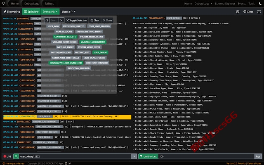Clear the events popup search with the X icon
264x165 pixels.
pos(61,20)
